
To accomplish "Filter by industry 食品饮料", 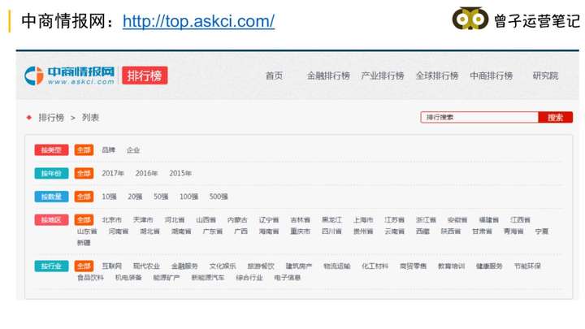I will click(90, 278).
